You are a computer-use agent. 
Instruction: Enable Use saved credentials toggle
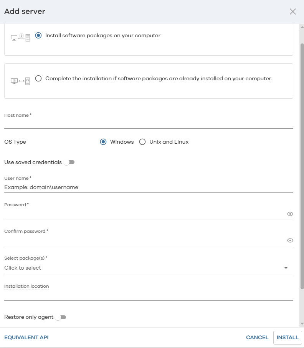(x=69, y=162)
